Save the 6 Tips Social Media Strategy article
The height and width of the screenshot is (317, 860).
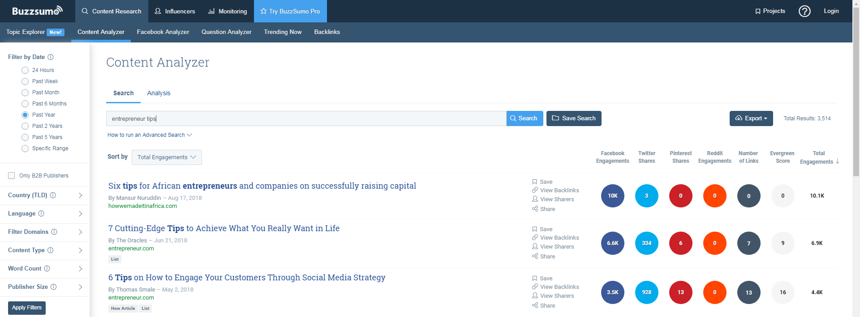pos(542,279)
